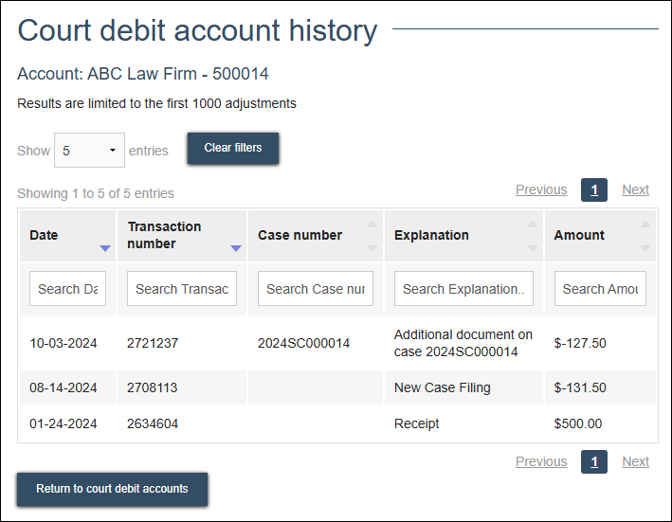Screen dimensions: 672x522
Task: Sort by Date column arrow icon
Action: pos(104,248)
